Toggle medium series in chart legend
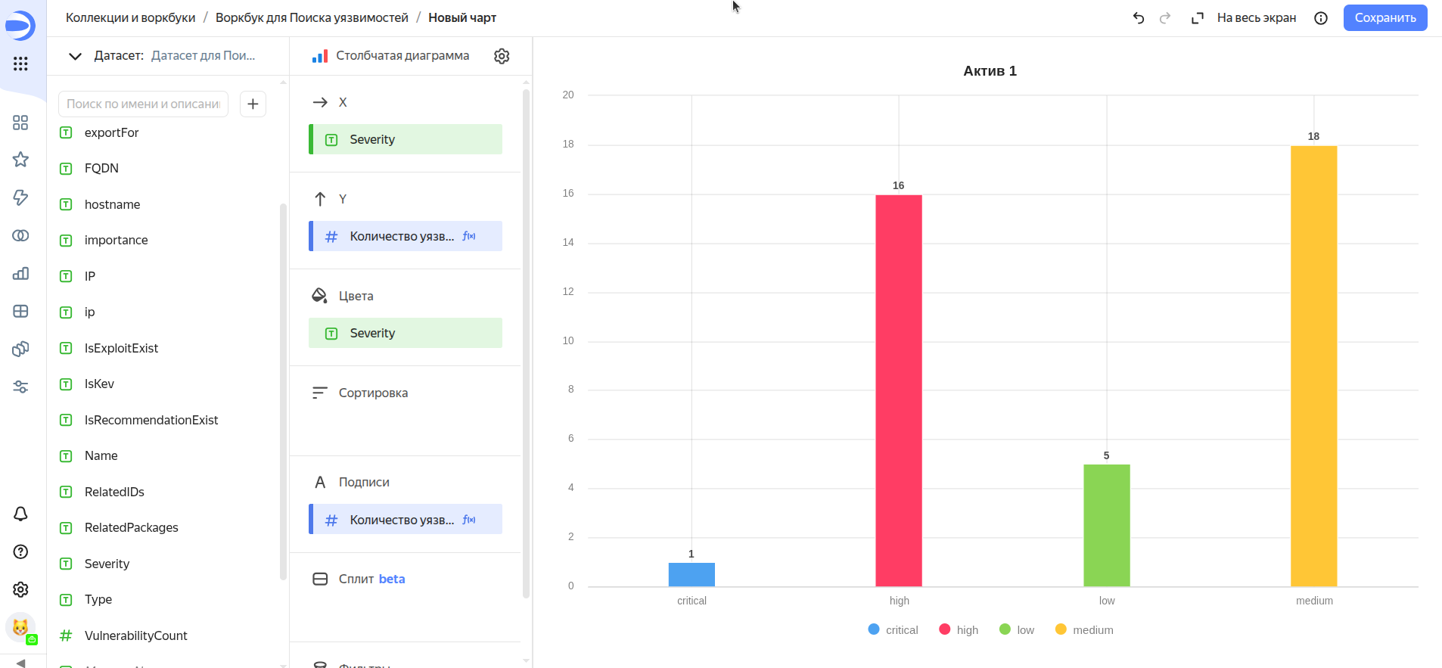Viewport: 1442px width, 668px height. coord(1084,629)
